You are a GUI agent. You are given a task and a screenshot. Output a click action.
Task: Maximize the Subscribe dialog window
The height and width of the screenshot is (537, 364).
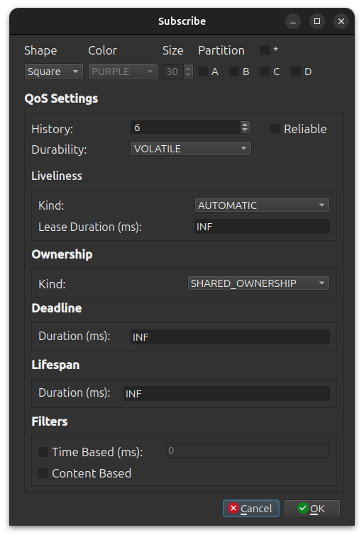click(x=317, y=21)
